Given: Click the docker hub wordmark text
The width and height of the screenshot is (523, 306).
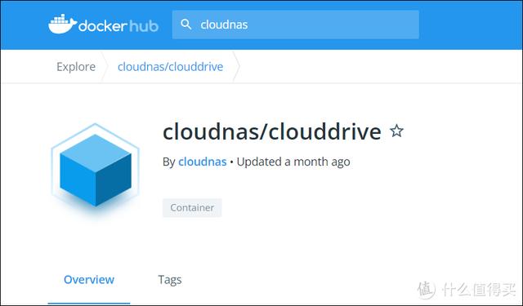Looking at the screenshot, I should coord(118,26).
